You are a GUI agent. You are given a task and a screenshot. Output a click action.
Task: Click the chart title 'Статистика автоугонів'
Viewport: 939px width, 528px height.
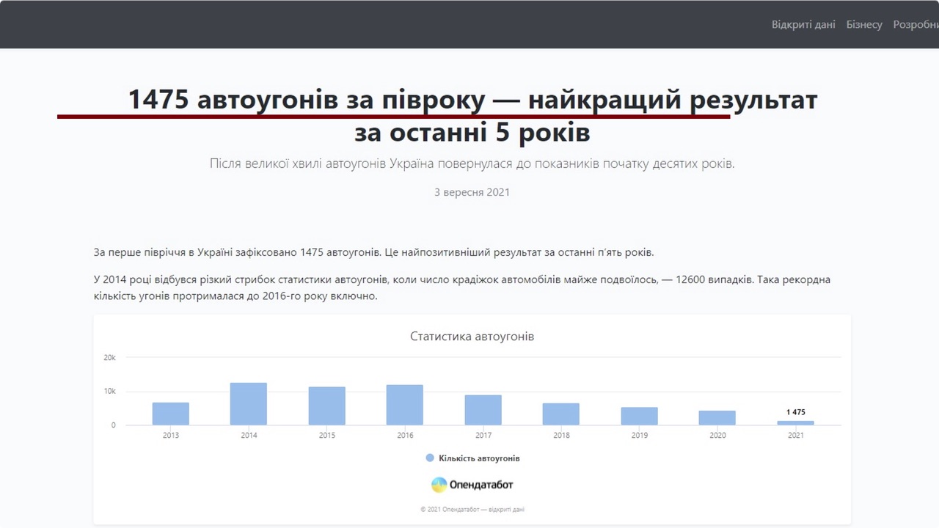472,337
